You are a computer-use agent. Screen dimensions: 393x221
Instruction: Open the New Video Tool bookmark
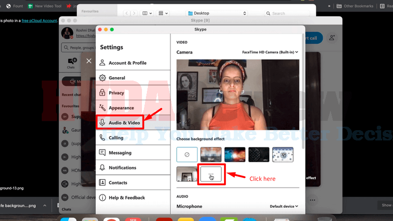click(x=45, y=6)
